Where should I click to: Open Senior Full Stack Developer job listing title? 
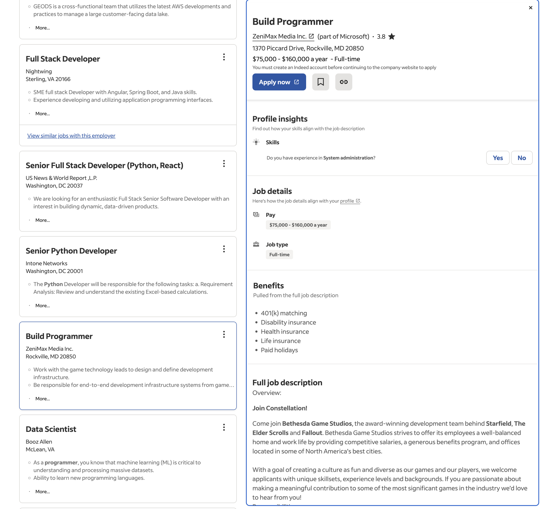(x=104, y=165)
